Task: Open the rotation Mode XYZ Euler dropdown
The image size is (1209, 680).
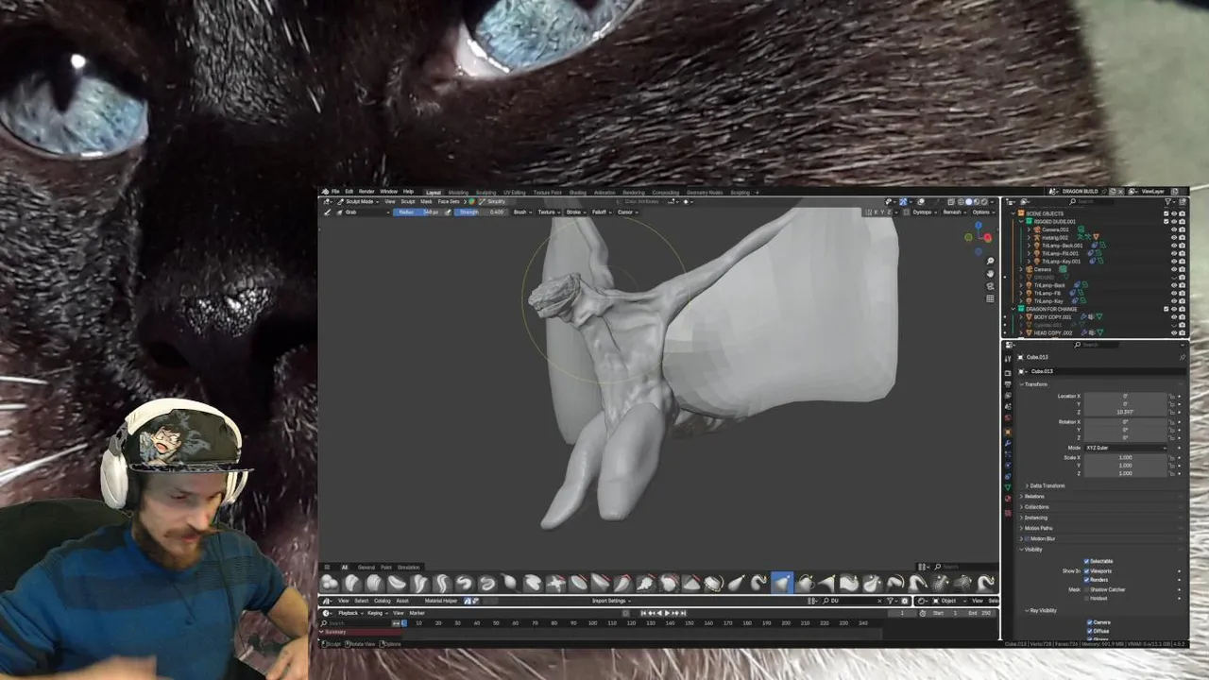Action: coord(1125,448)
